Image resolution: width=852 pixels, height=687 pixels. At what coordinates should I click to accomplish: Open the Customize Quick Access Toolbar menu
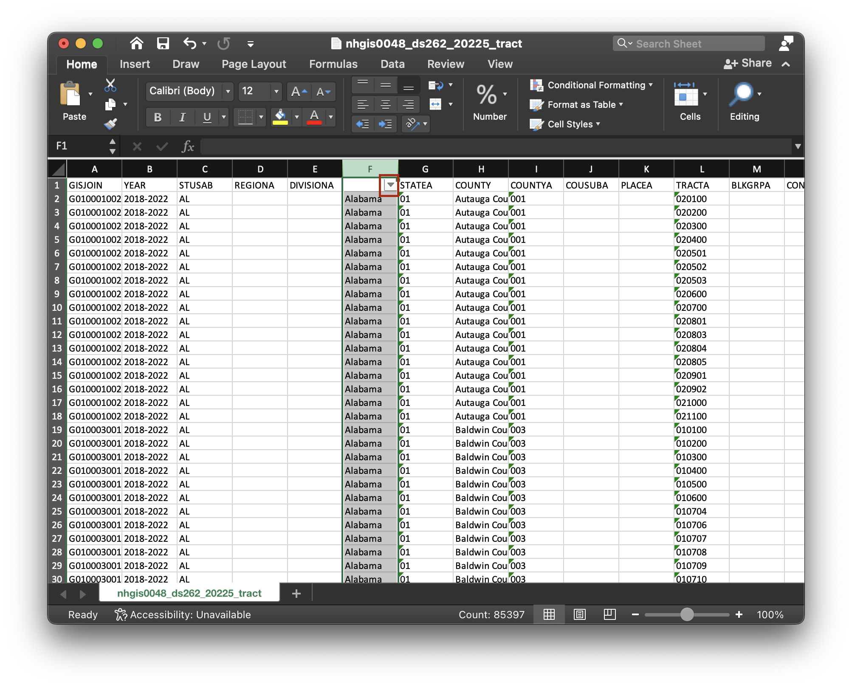pos(251,44)
